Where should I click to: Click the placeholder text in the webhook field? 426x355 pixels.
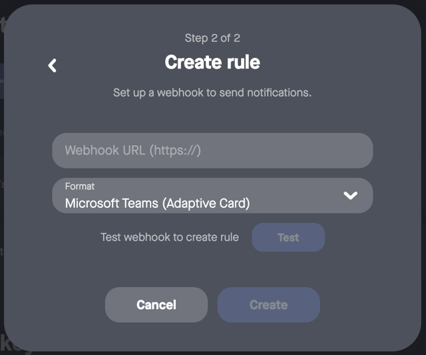pyautogui.click(x=132, y=151)
